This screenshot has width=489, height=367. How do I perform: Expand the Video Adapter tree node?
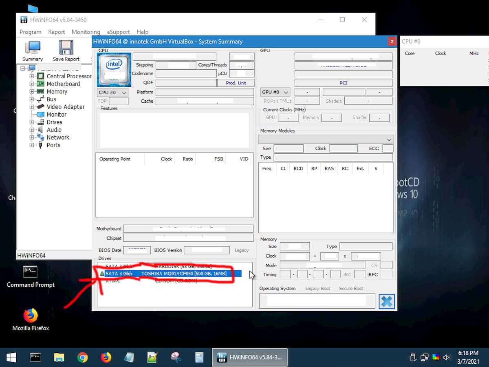[32, 107]
